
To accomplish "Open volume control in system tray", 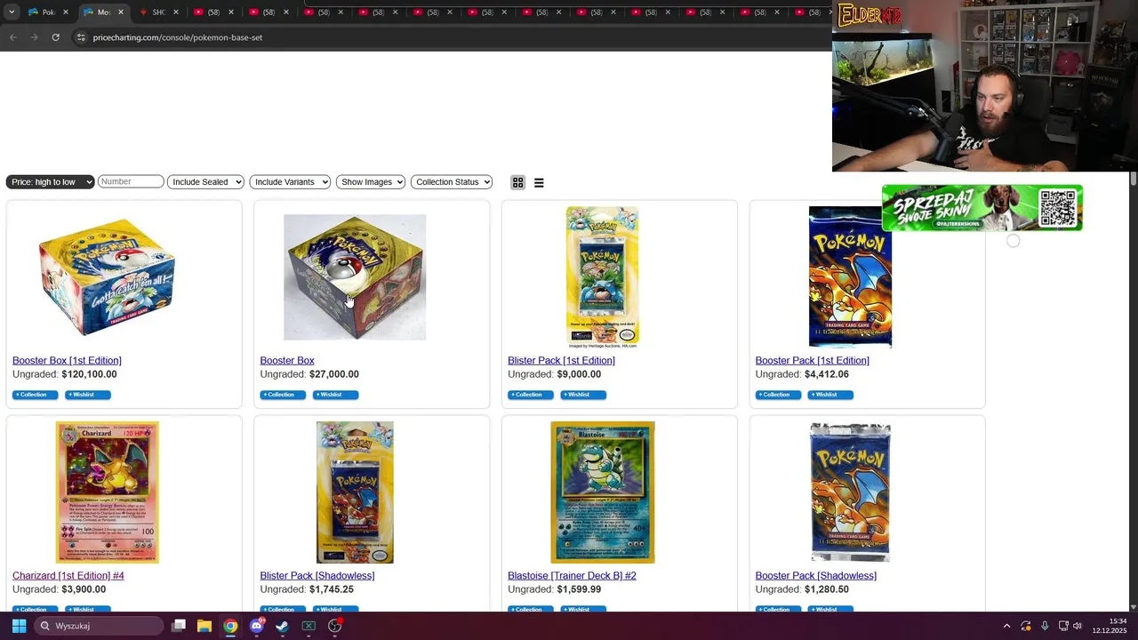I will [1078, 626].
